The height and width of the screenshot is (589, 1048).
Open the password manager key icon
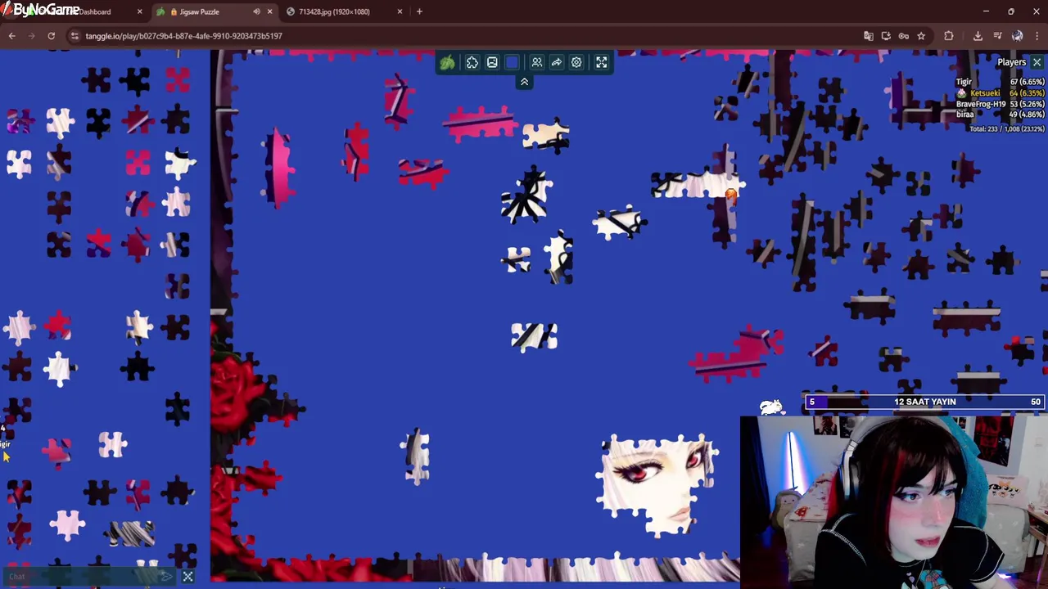click(904, 36)
